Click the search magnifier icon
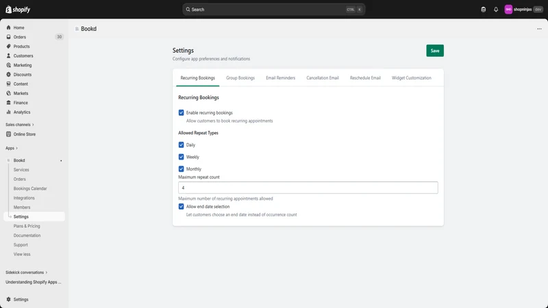 click(x=188, y=10)
